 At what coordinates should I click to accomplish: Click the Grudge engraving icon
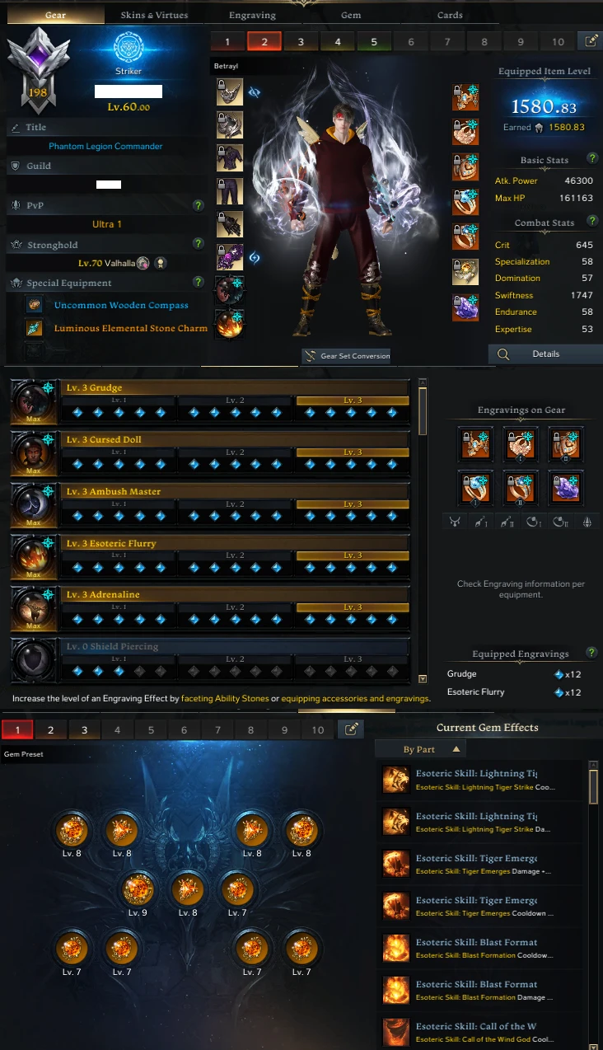33,401
